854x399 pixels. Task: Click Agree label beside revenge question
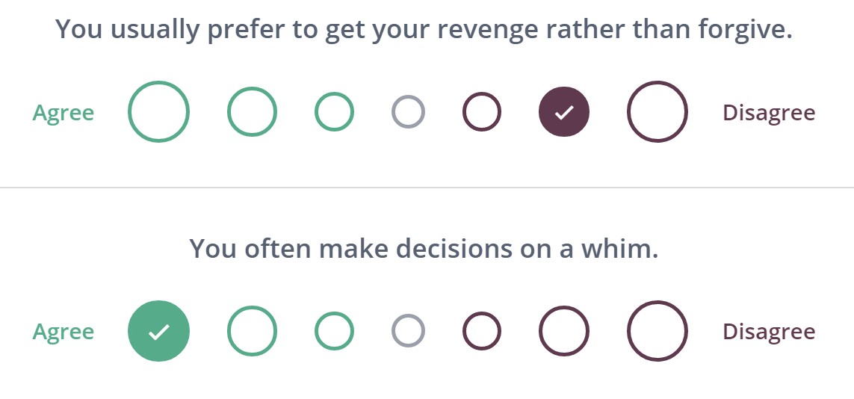click(64, 113)
